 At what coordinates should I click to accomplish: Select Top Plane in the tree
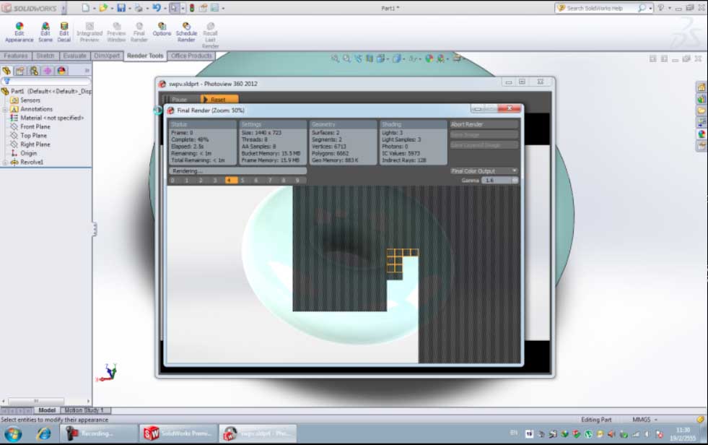pyautogui.click(x=33, y=136)
